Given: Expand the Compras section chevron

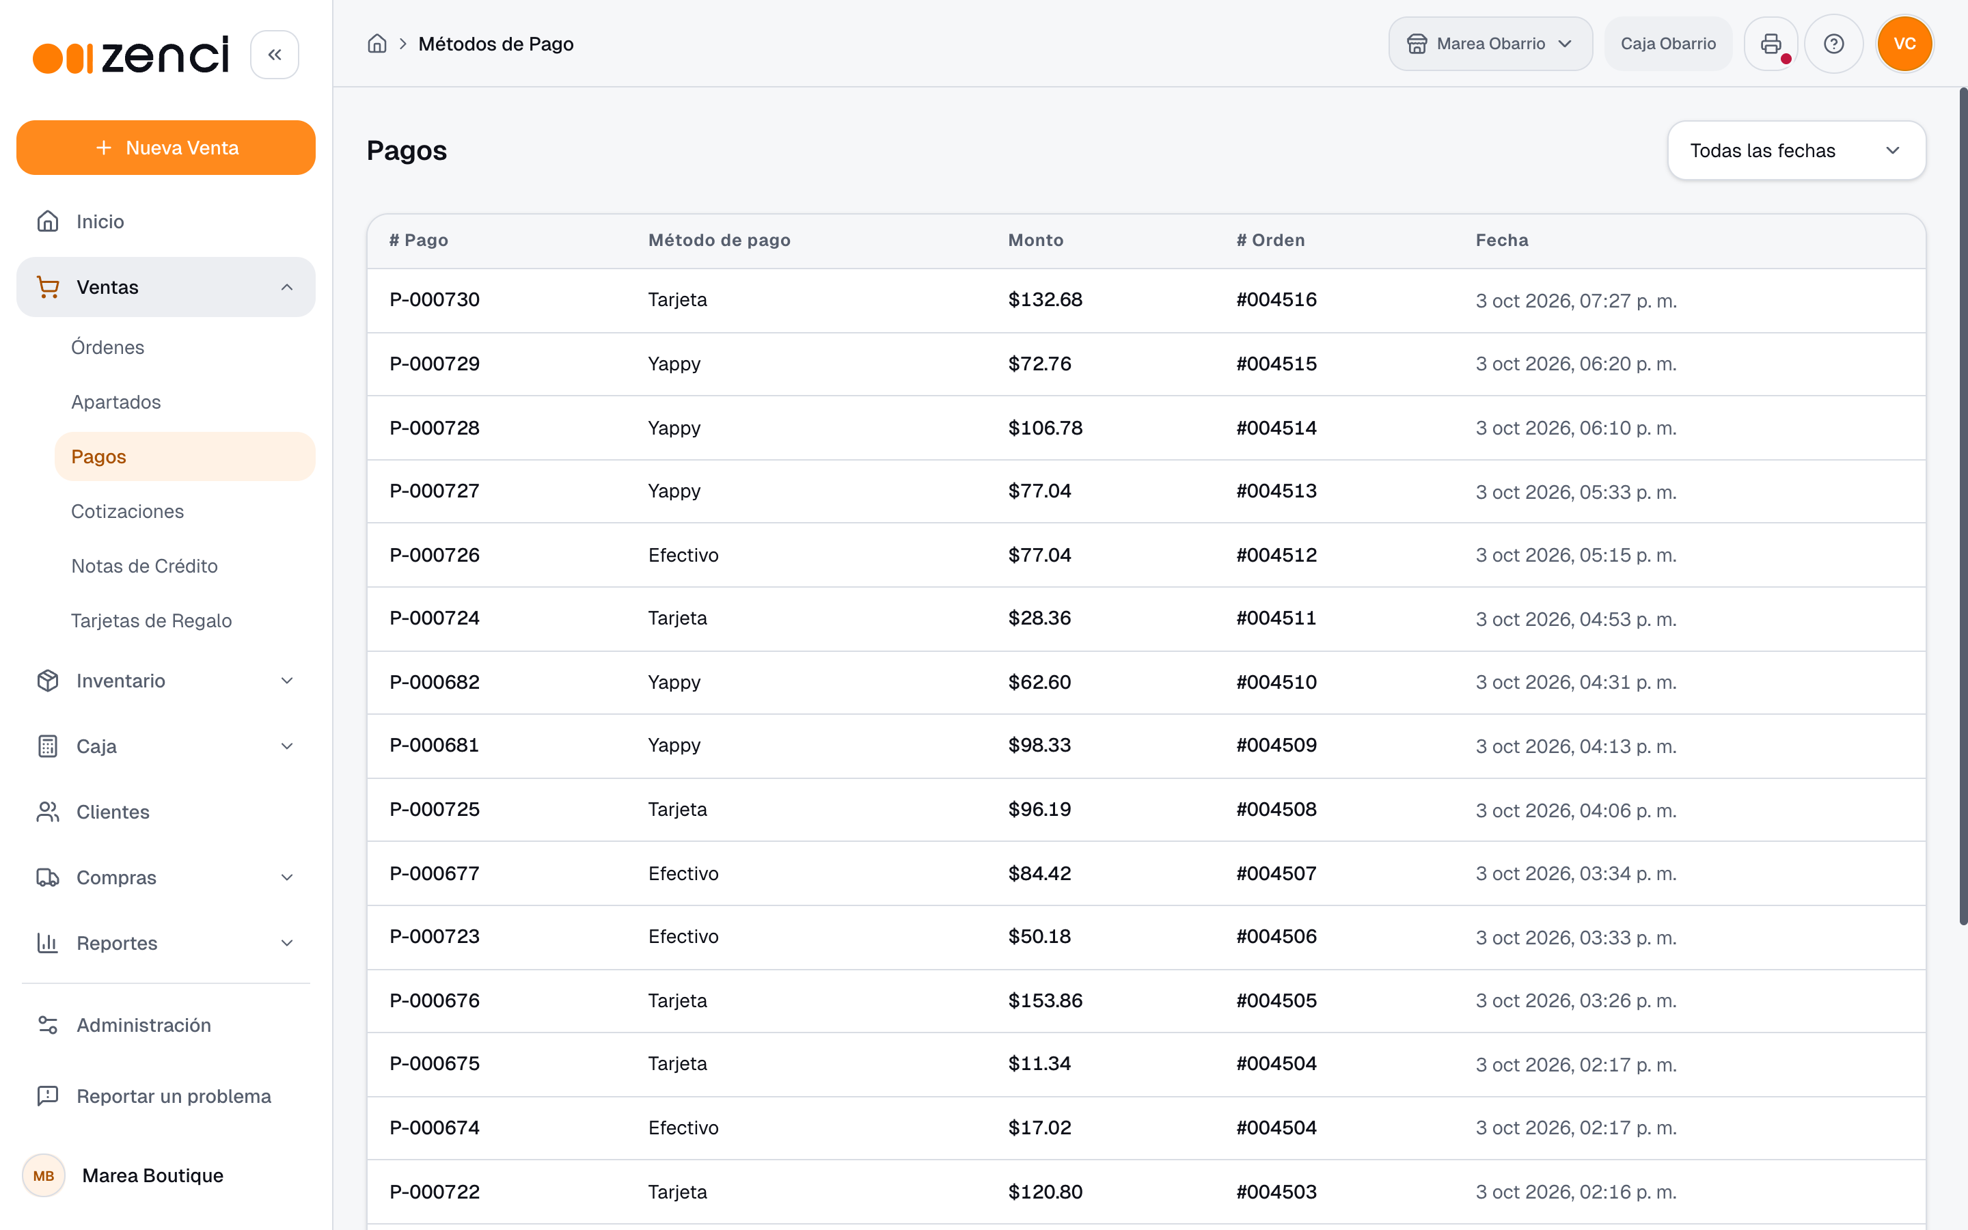Looking at the screenshot, I should click(x=287, y=878).
